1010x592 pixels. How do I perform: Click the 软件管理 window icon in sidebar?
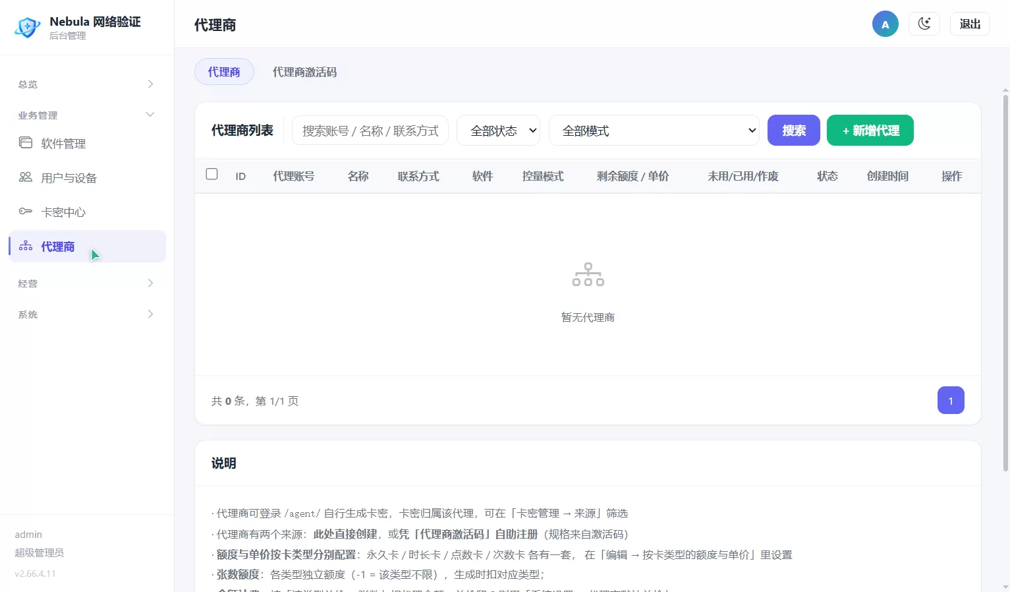26,142
